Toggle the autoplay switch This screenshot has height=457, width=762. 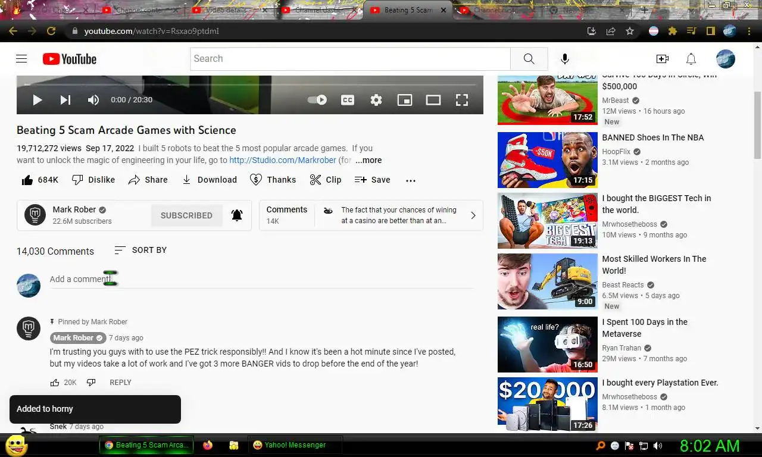pyautogui.click(x=317, y=100)
